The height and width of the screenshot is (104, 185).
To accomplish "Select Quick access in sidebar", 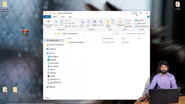I will click(x=54, y=40).
